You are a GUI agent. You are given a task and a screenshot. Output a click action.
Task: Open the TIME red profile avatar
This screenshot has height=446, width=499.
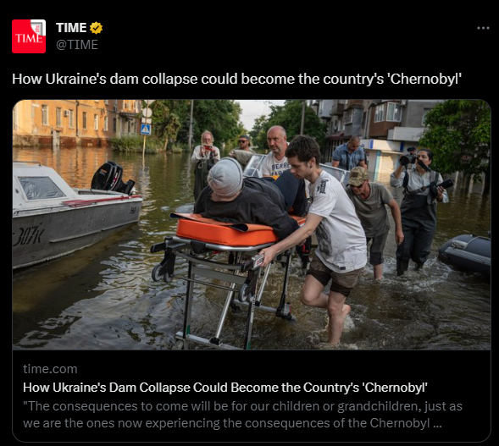pyautogui.click(x=29, y=36)
